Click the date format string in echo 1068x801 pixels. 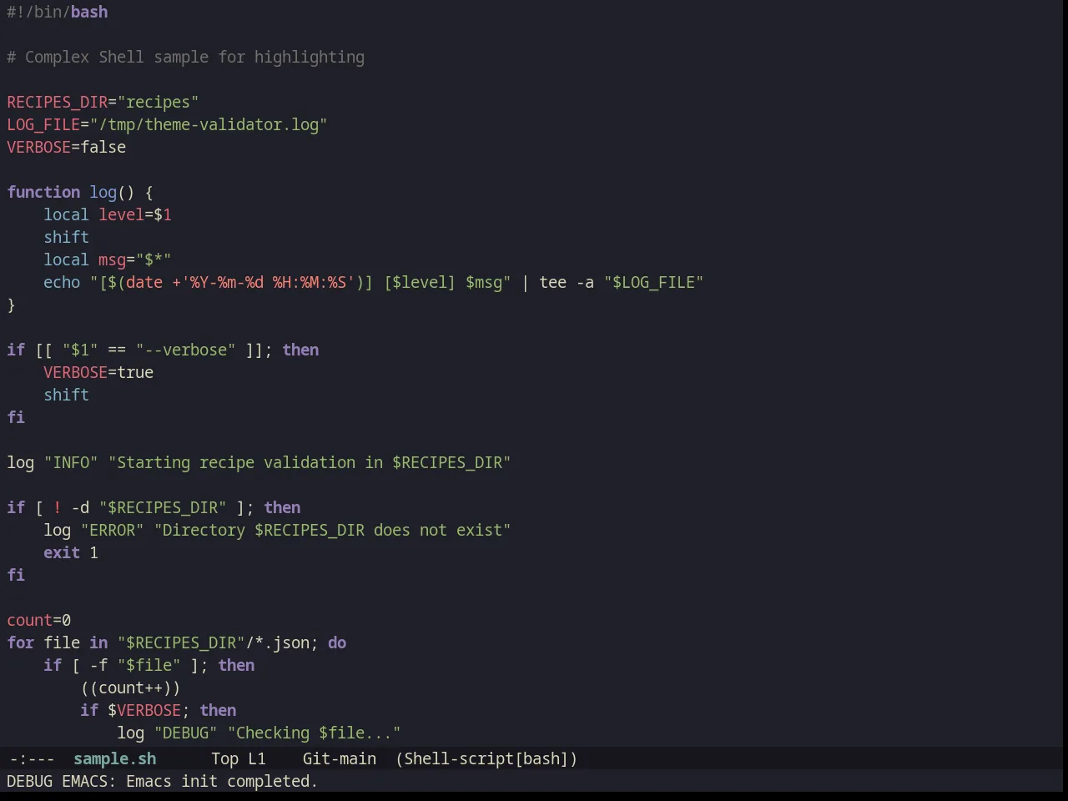[x=268, y=282]
